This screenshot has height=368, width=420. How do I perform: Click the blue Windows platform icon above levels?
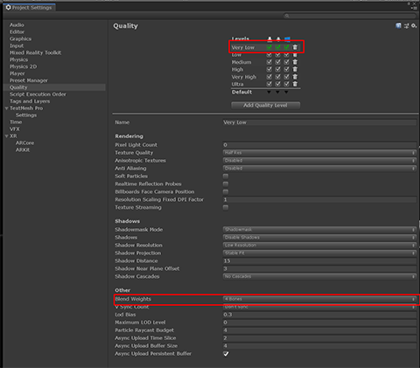click(x=287, y=39)
